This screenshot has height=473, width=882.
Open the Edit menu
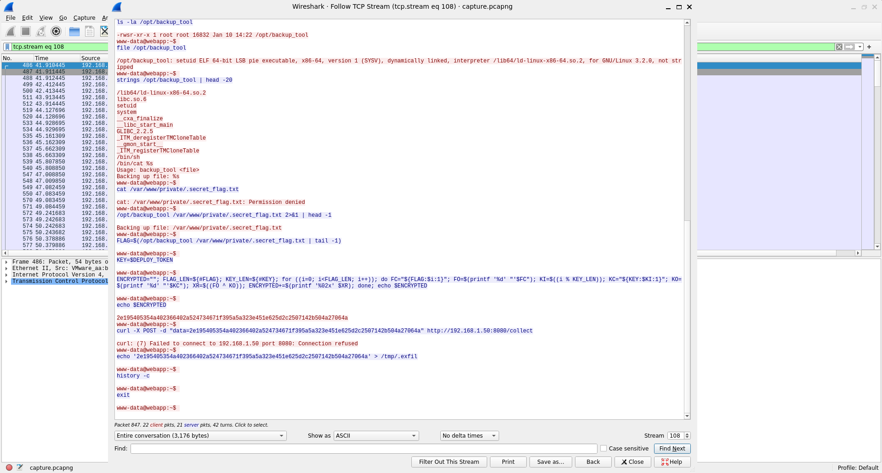[x=28, y=18]
